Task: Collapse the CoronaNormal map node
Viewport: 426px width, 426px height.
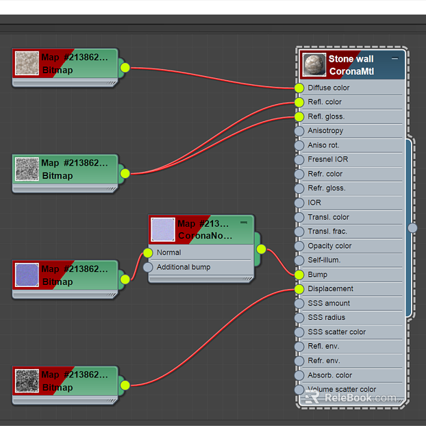Action: (244, 223)
